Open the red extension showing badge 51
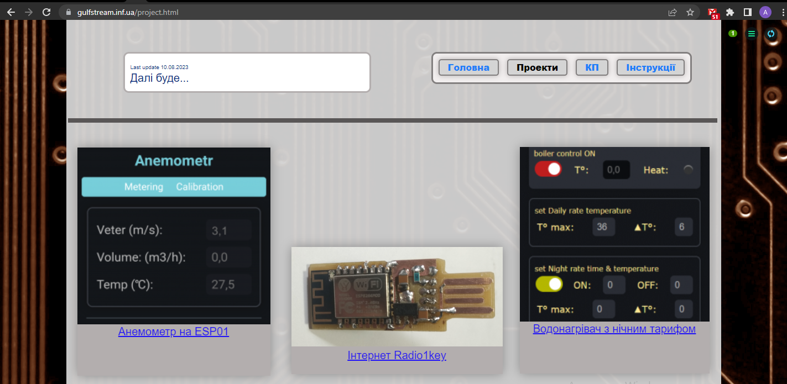Image resolution: width=787 pixels, height=384 pixels. click(x=713, y=13)
